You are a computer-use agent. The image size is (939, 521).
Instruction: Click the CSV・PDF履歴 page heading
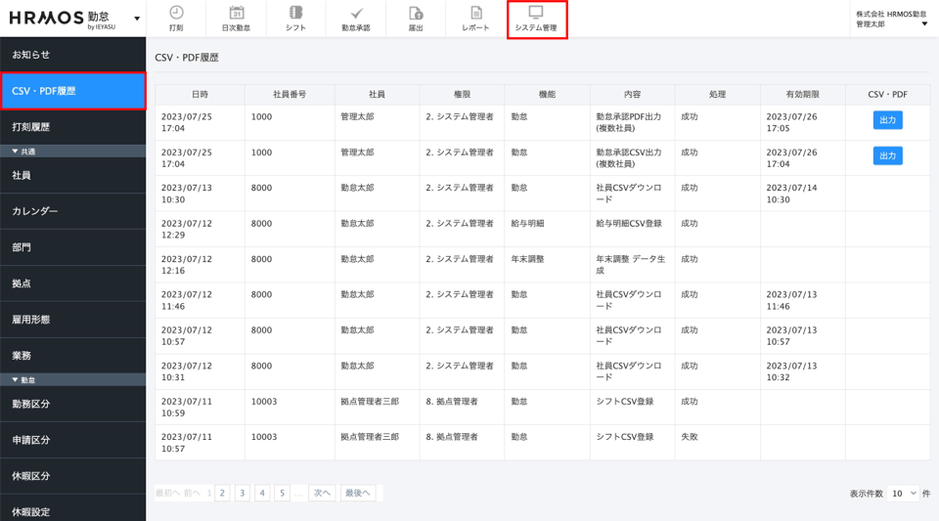coord(187,58)
